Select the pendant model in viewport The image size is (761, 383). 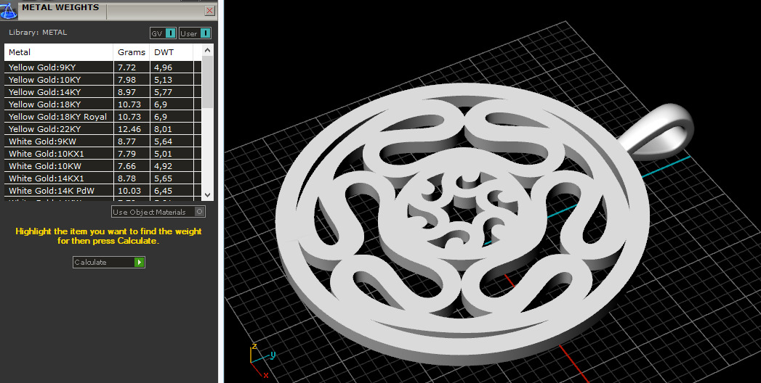coord(462,224)
